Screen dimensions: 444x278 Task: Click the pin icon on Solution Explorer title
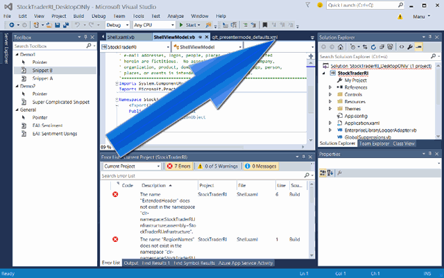coord(430,37)
